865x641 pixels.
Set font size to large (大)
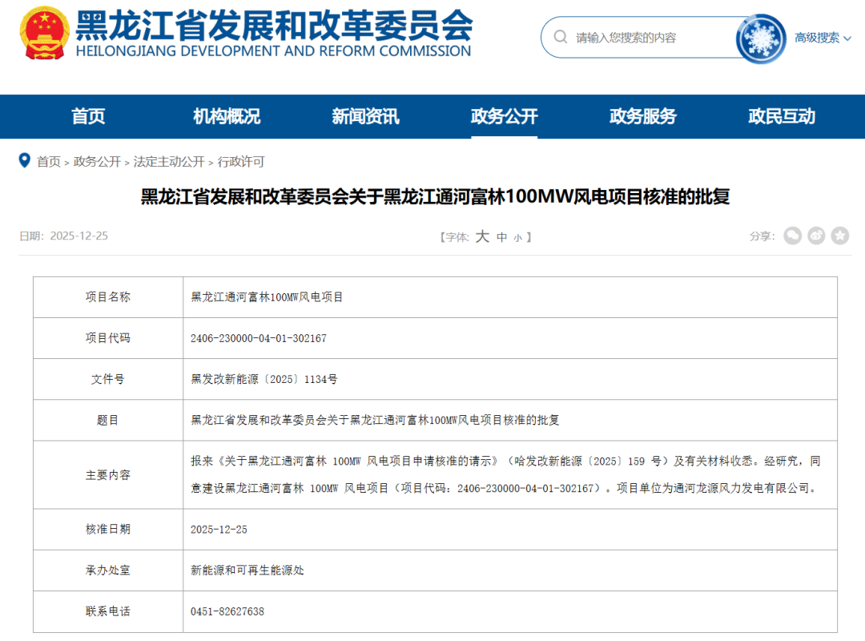482,236
